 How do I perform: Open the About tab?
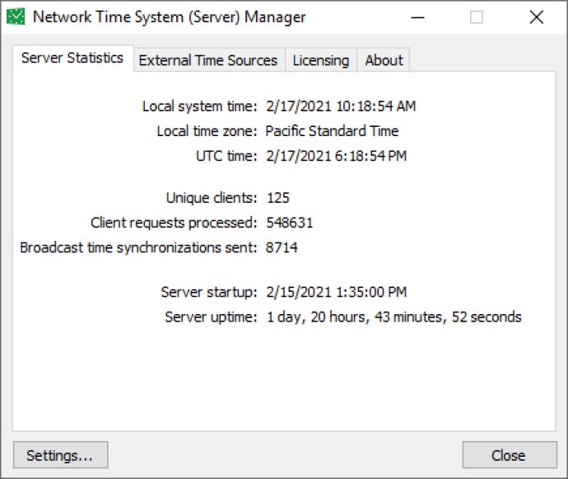(384, 60)
